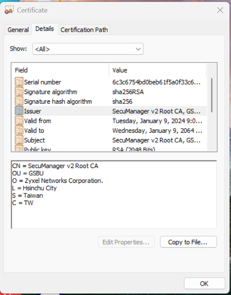This screenshot has height=295, width=231.
Task: Close the Certificate dialog
Action: [220, 10]
